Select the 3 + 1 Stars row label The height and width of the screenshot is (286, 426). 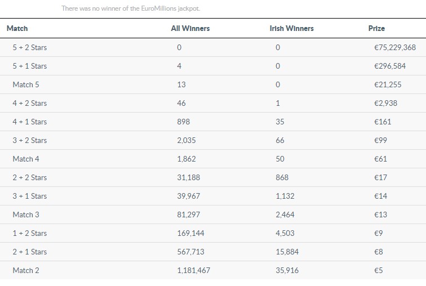[x=30, y=196]
